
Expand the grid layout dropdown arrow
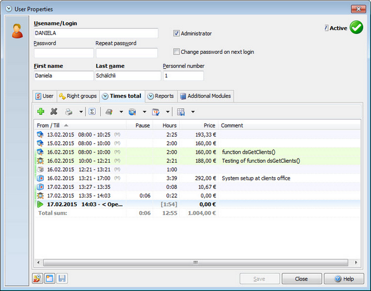point(193,112)
